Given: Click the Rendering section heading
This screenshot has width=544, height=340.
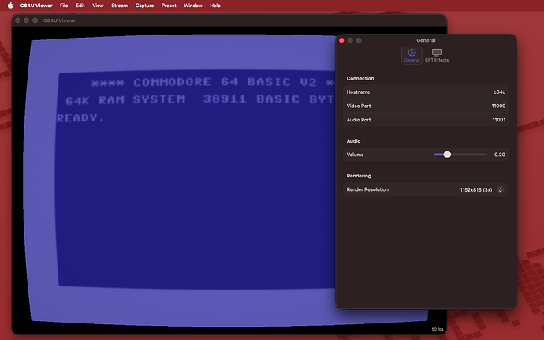Looking at the screenshot, I should (359, 176).
